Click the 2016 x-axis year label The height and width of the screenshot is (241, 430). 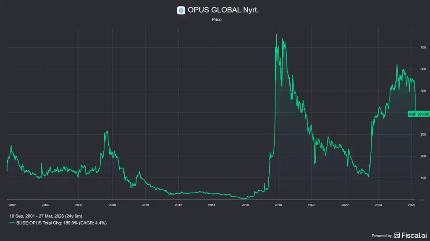point(245,205)
